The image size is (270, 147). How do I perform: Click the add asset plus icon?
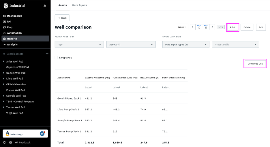click(47, 54)
